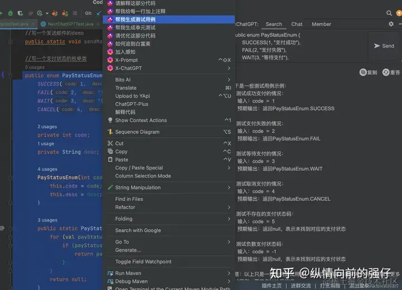
Task: Click the debug bug toolbar icon
Action: pos(10,13)
